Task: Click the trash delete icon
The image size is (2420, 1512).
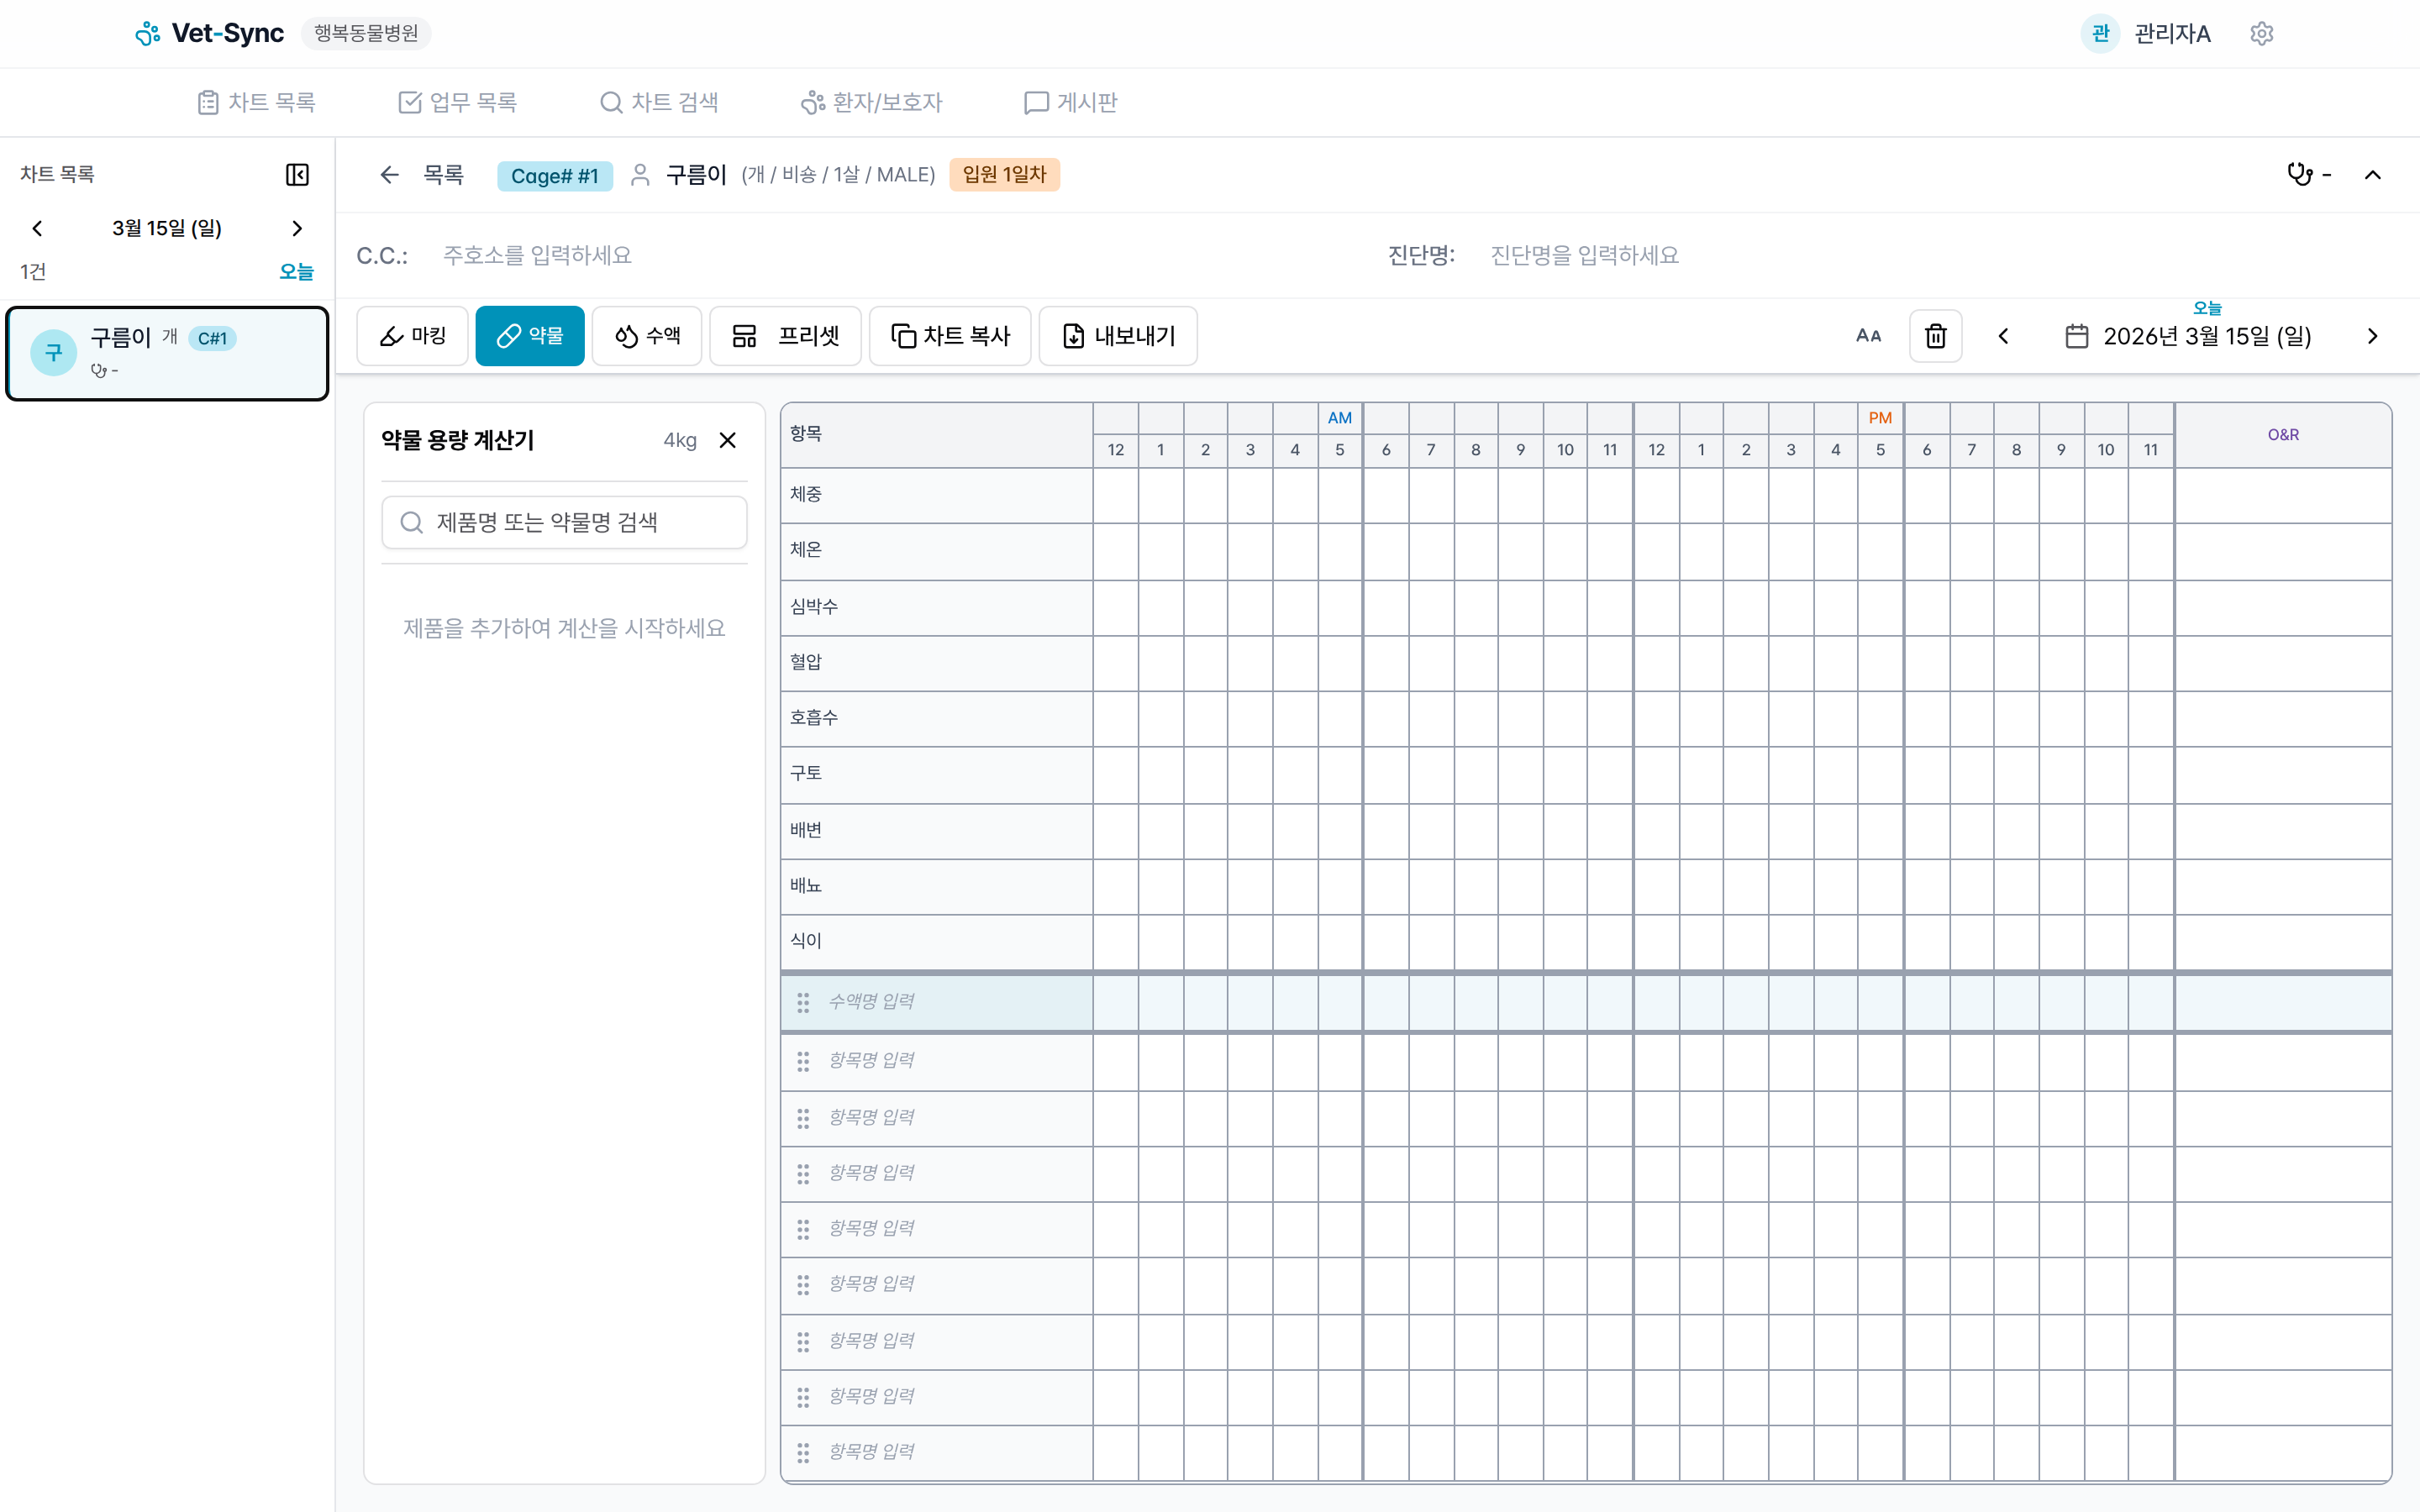Action: point(1936,335)
